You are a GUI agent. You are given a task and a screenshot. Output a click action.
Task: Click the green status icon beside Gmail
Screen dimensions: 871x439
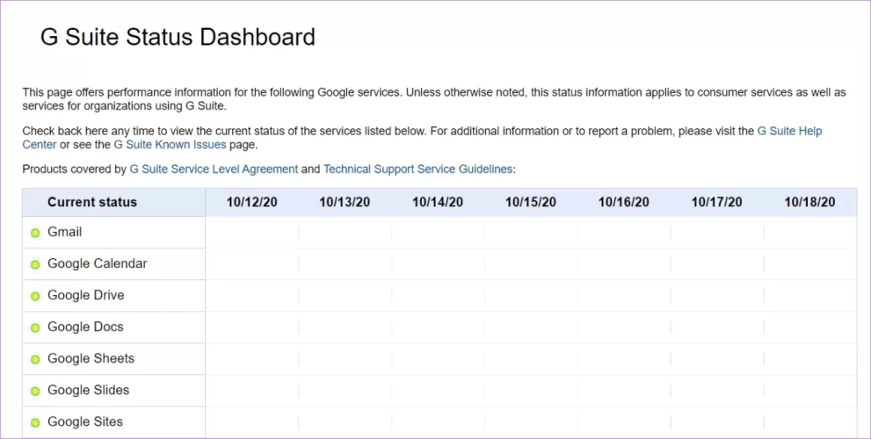[x=35, y=234]
